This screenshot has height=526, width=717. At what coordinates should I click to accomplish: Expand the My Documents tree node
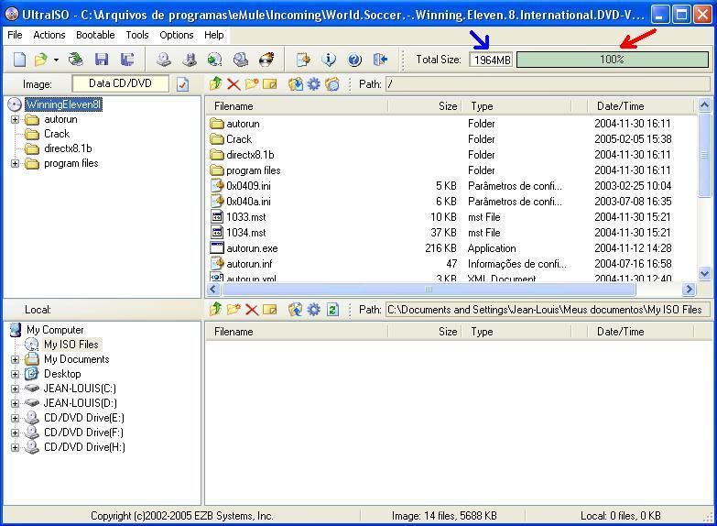(x=15, y=359)
